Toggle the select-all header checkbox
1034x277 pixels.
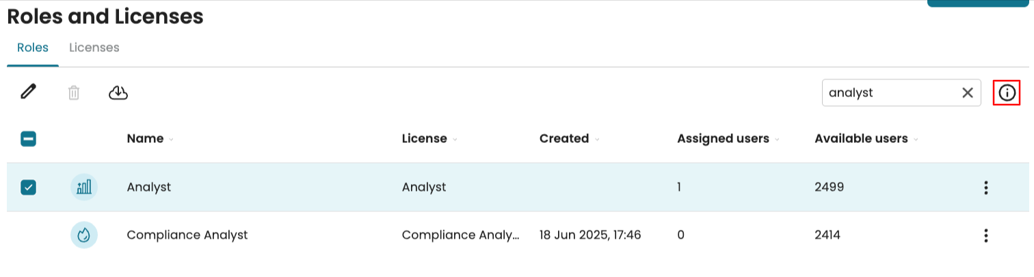(x=29, y=139)
